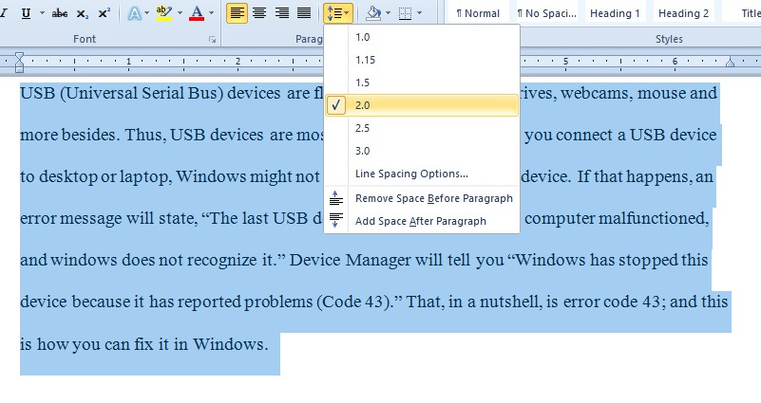
Task: Apply the Heading 1 style
Action: (615, 13)
